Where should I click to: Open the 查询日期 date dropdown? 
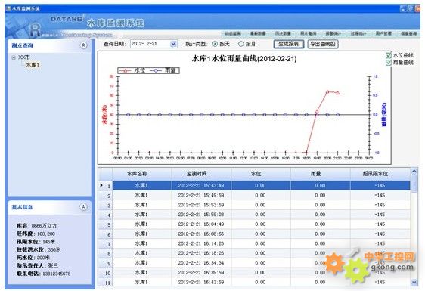tap(173, 44)
